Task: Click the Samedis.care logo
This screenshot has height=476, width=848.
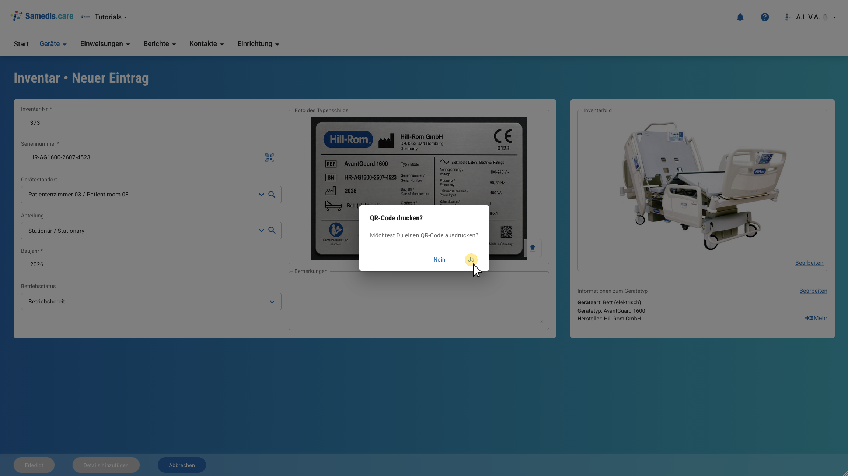Action: pyautogui.click(x=42, y=16)
